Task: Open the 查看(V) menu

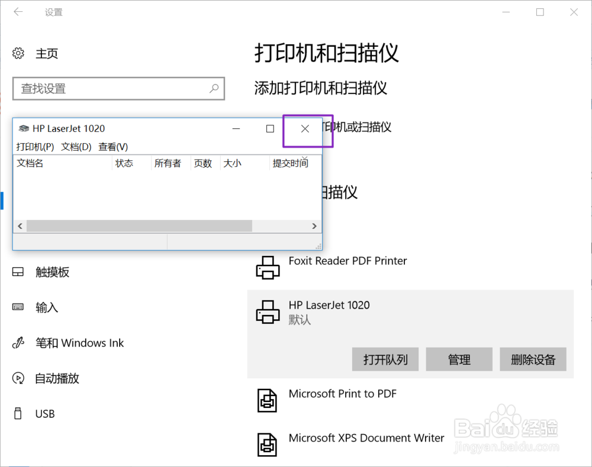Action: [x=113, y=147]
